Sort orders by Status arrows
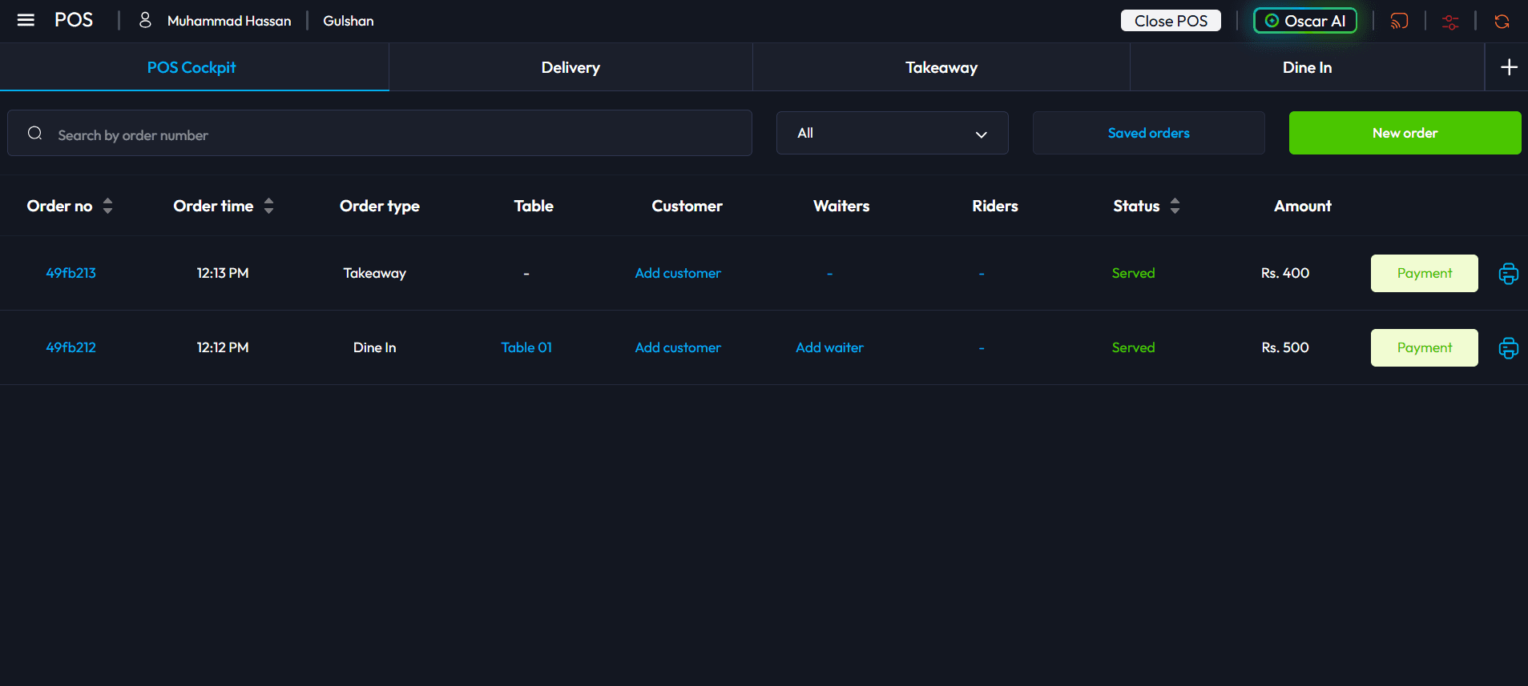This screenshot has width=1528, height=686. pyautogui.click(x=1175, y=206)
